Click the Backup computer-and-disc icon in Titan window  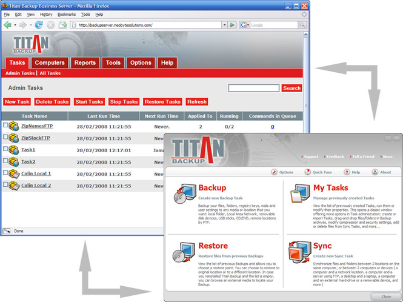click(185, 194)
